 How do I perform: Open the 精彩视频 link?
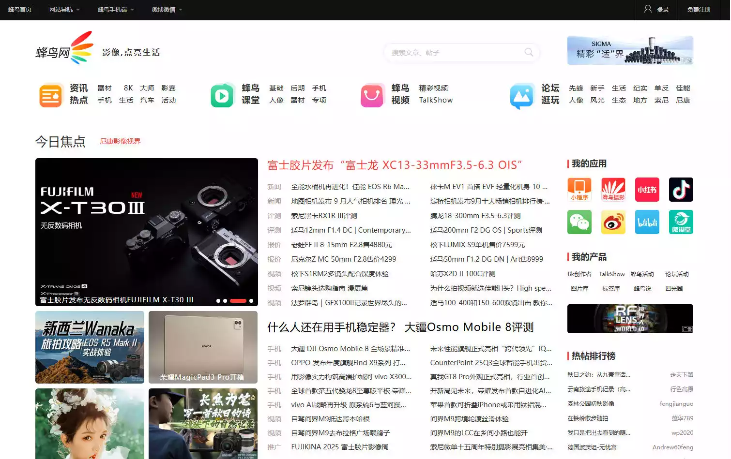433,88
